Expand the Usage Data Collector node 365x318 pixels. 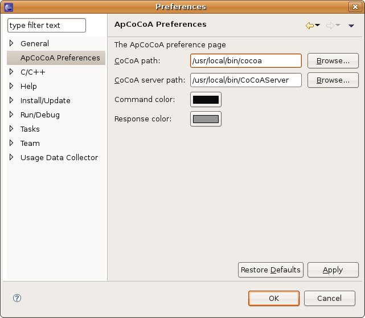(11, 157)
